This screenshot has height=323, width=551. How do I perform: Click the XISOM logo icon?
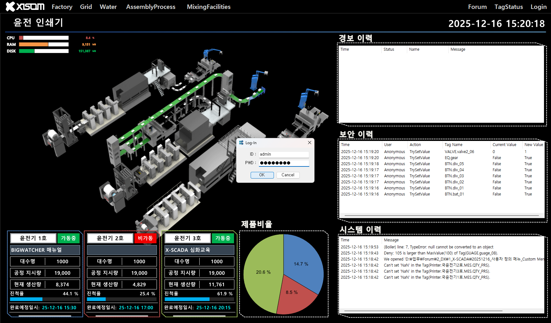click(11, 7)
